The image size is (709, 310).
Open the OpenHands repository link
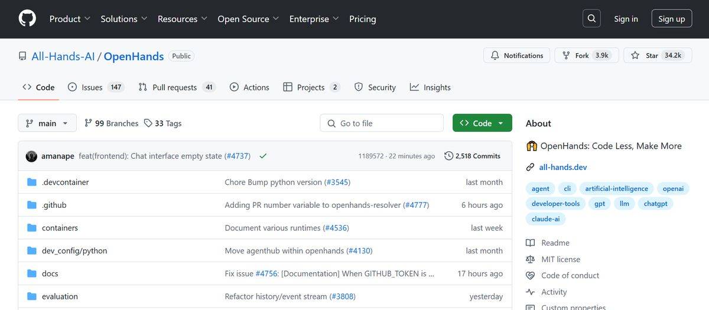coord(134,56)
